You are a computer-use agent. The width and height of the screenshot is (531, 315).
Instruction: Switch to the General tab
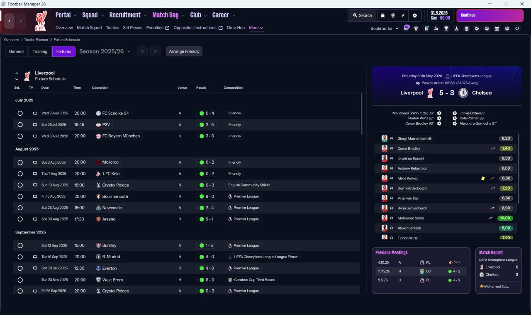point(17,51)
